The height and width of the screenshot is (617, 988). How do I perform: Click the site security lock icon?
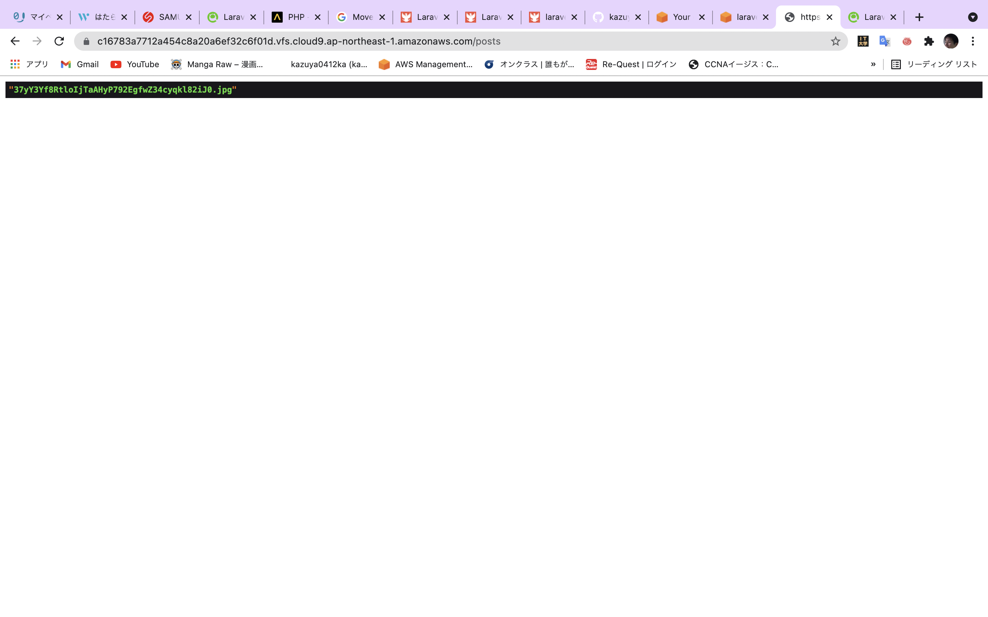(x=86, y=41)
